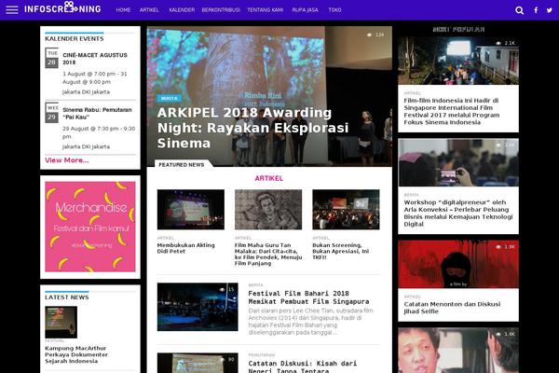Open Catatan Diskusi Kisah dari Negeri title
Screen dimensions: 559x373
[x=303, y=366]
